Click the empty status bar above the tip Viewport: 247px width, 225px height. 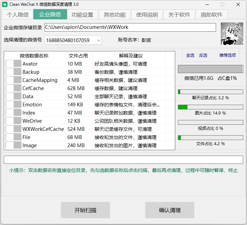point(123,160)
